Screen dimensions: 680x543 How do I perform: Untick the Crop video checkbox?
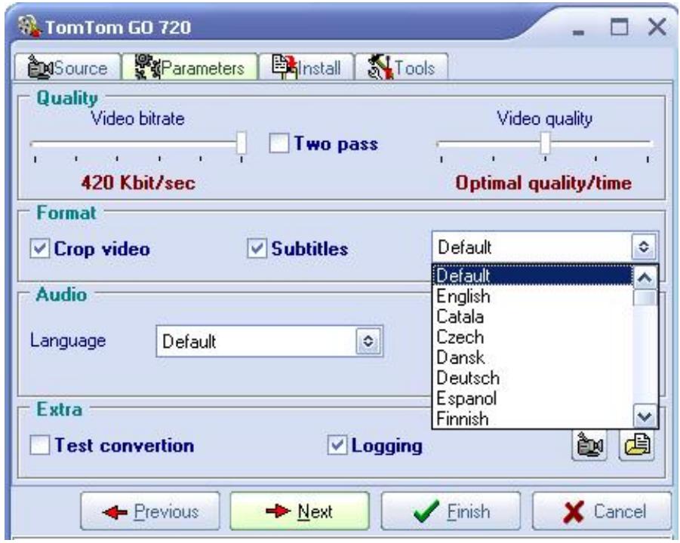[39, 248]
